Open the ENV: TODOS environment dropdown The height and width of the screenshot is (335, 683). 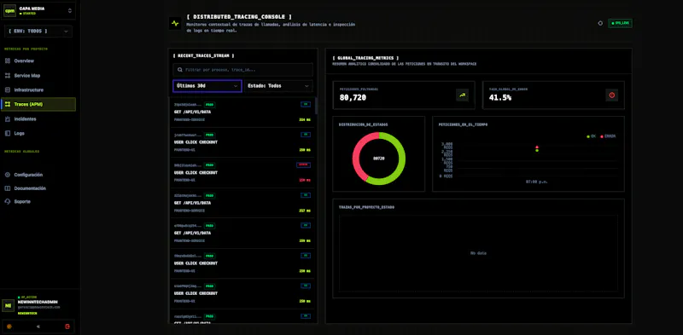pyautogui.click(x=38, y=32)
